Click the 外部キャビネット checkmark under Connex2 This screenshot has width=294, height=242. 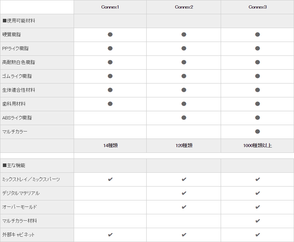[x=184, y=235]
